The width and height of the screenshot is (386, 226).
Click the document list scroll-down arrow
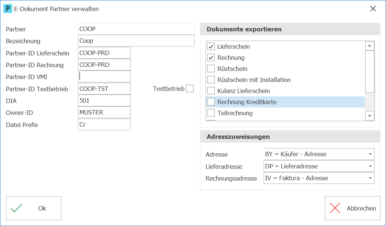coord(369,116)
